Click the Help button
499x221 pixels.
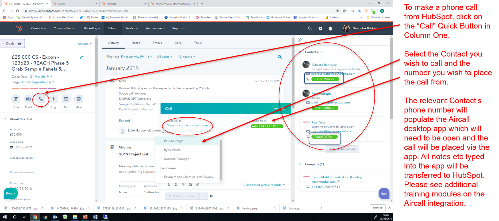point(384,194)
